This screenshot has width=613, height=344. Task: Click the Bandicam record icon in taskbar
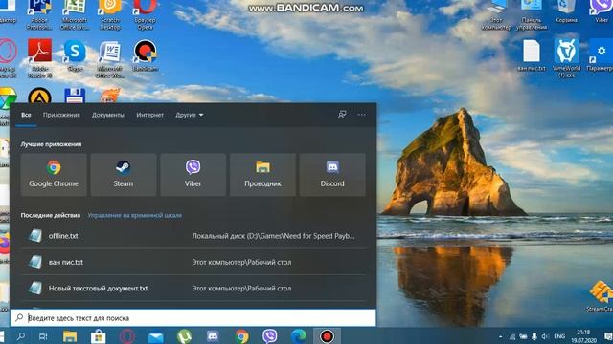327,335
